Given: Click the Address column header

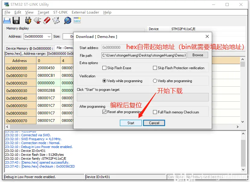Looking at the screenshot, I should point(20,61).
